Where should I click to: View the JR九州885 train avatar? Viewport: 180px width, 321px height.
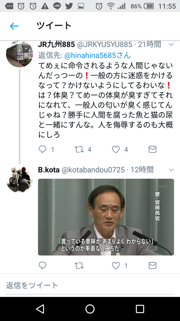[x=19, y=54]
